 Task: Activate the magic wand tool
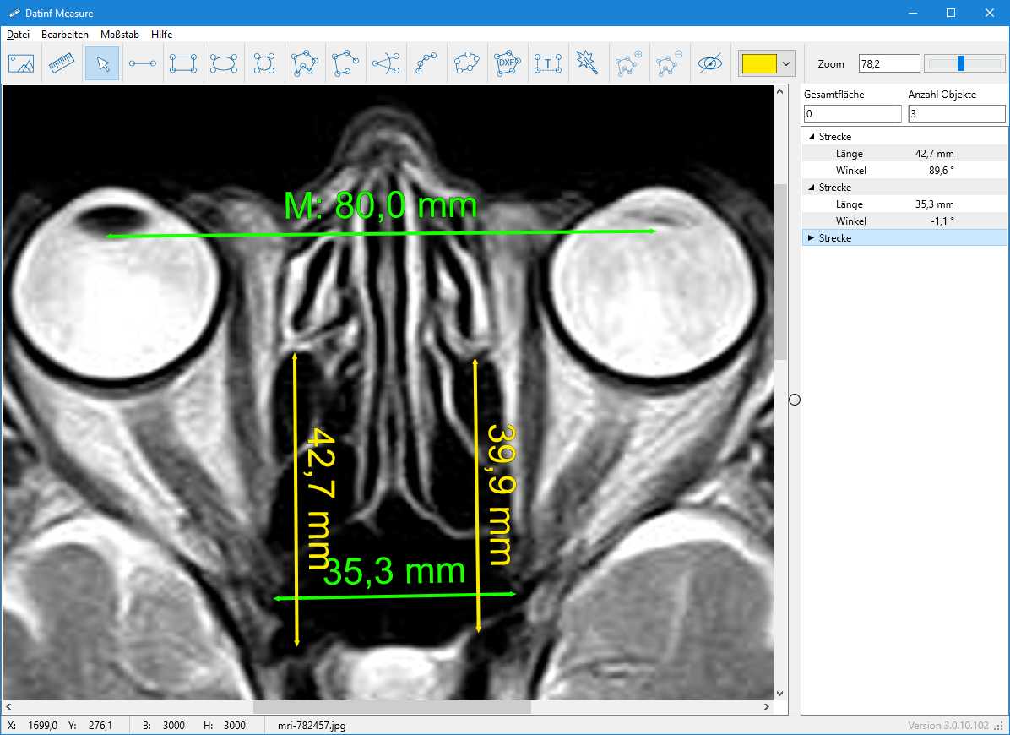point(587,62)
